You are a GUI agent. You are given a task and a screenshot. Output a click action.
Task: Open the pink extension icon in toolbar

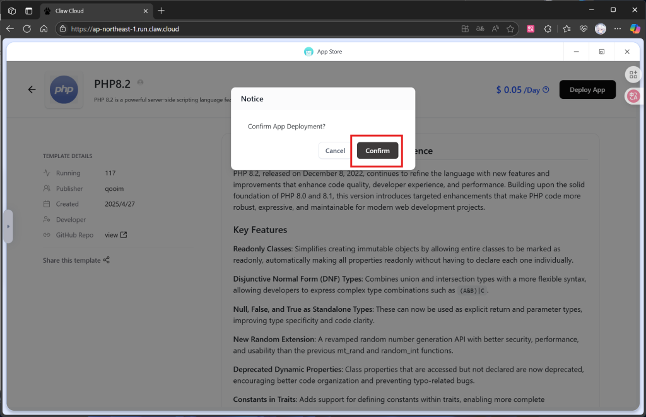(x=531, y=29)
